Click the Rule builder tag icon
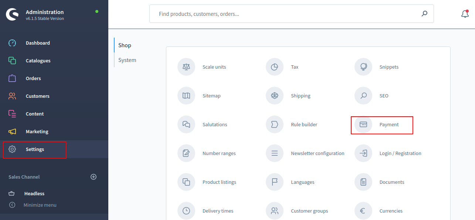 (275, 125)
